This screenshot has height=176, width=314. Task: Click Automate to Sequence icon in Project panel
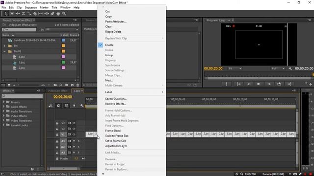click(55, 85)
